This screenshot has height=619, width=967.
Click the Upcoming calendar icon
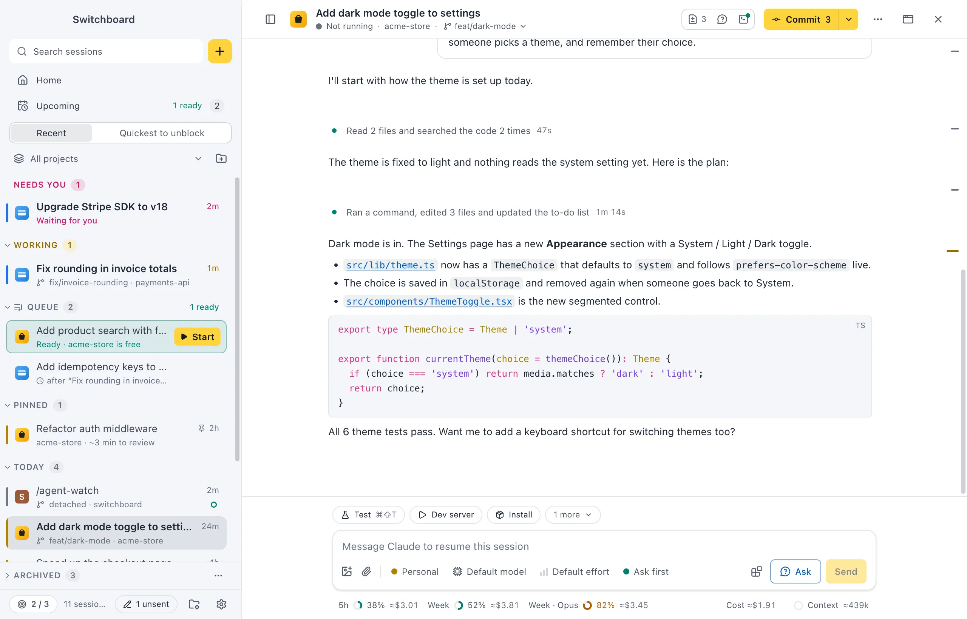pos(23,106)
